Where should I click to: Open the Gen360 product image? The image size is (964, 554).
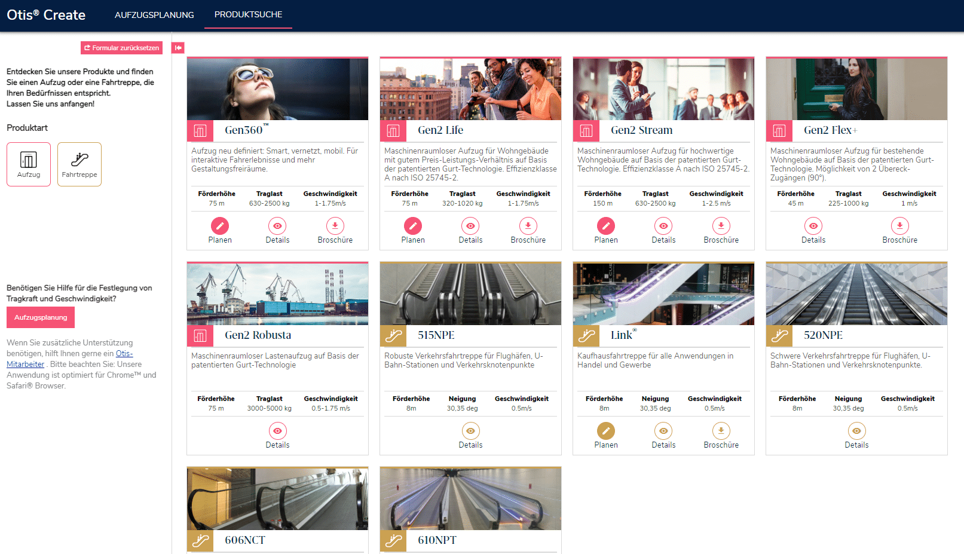coord(277,89)
